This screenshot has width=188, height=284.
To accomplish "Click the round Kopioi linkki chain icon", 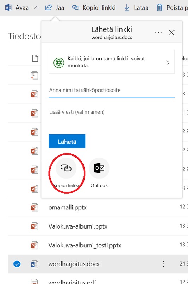I will pos(66,168).
